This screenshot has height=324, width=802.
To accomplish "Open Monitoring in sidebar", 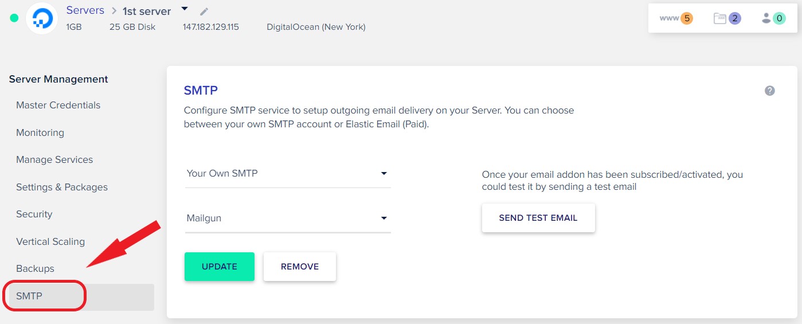I will (40, 132).
